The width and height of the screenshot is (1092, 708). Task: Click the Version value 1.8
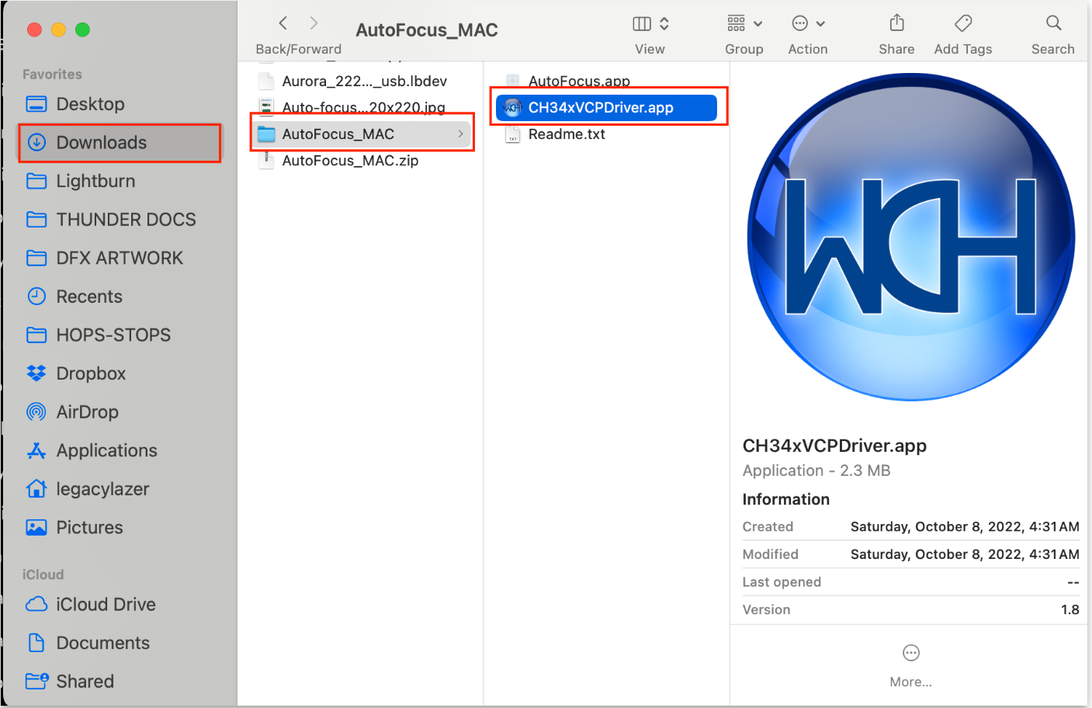click(1070, 609)
